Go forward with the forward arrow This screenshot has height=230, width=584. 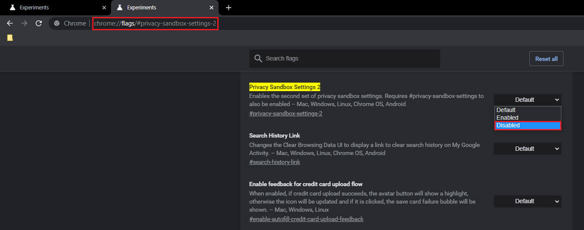(24, 23)
